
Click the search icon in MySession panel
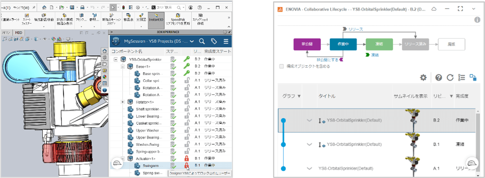pos(202,41)
